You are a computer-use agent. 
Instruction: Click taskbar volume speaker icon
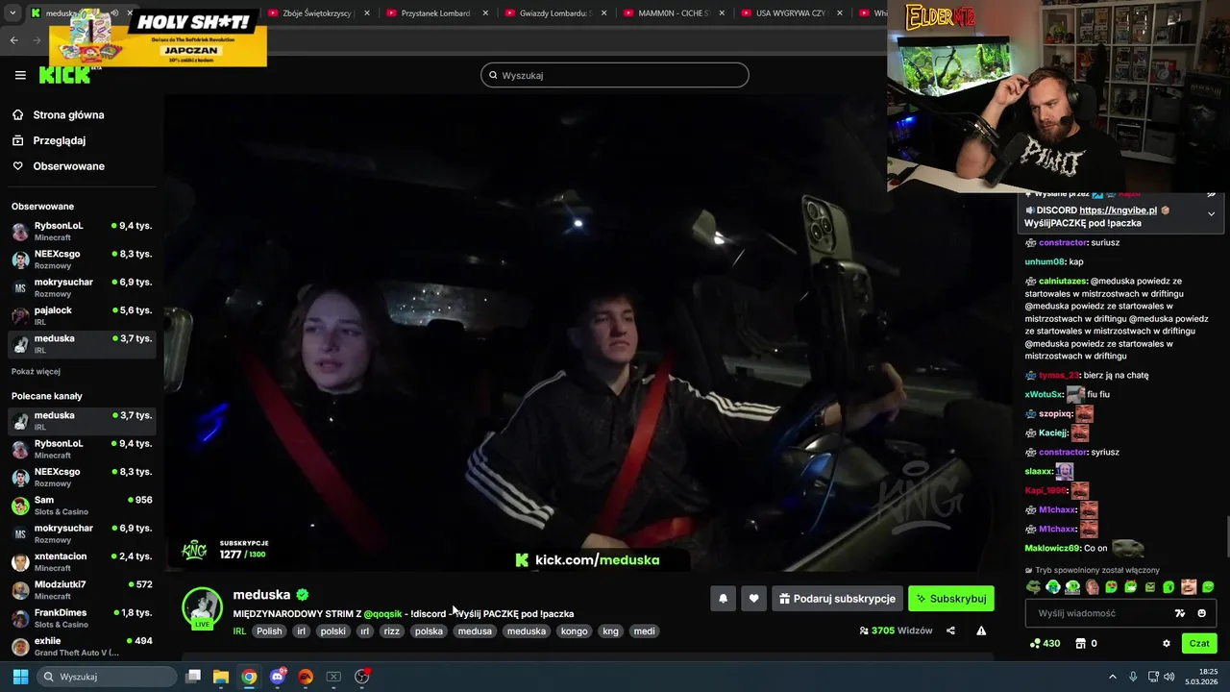point(1169,677)
